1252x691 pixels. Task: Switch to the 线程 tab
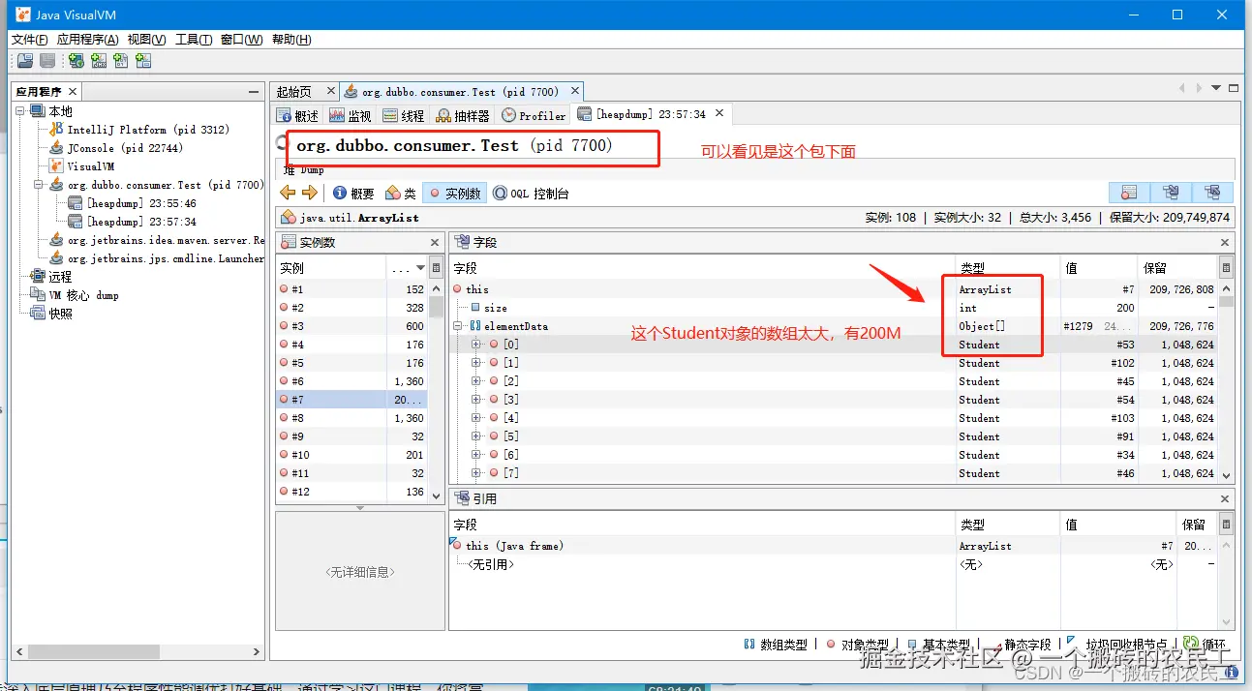pos(405,113)
